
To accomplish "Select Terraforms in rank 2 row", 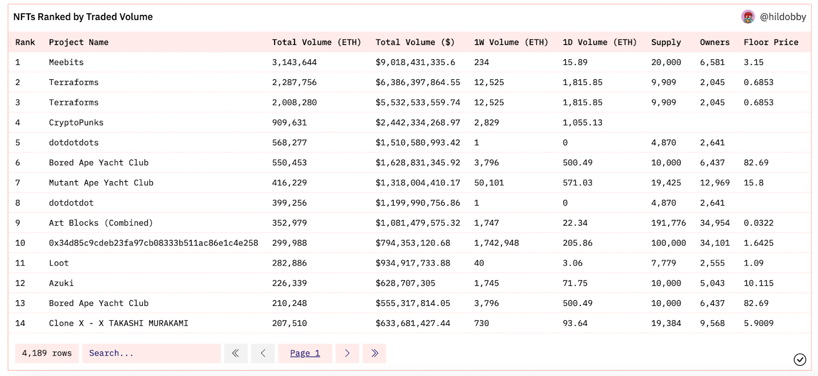I will 74,82.
